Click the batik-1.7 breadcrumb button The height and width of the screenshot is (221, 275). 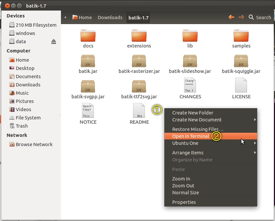[138, 17]
